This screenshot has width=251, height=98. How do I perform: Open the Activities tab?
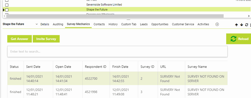[203, 24]
